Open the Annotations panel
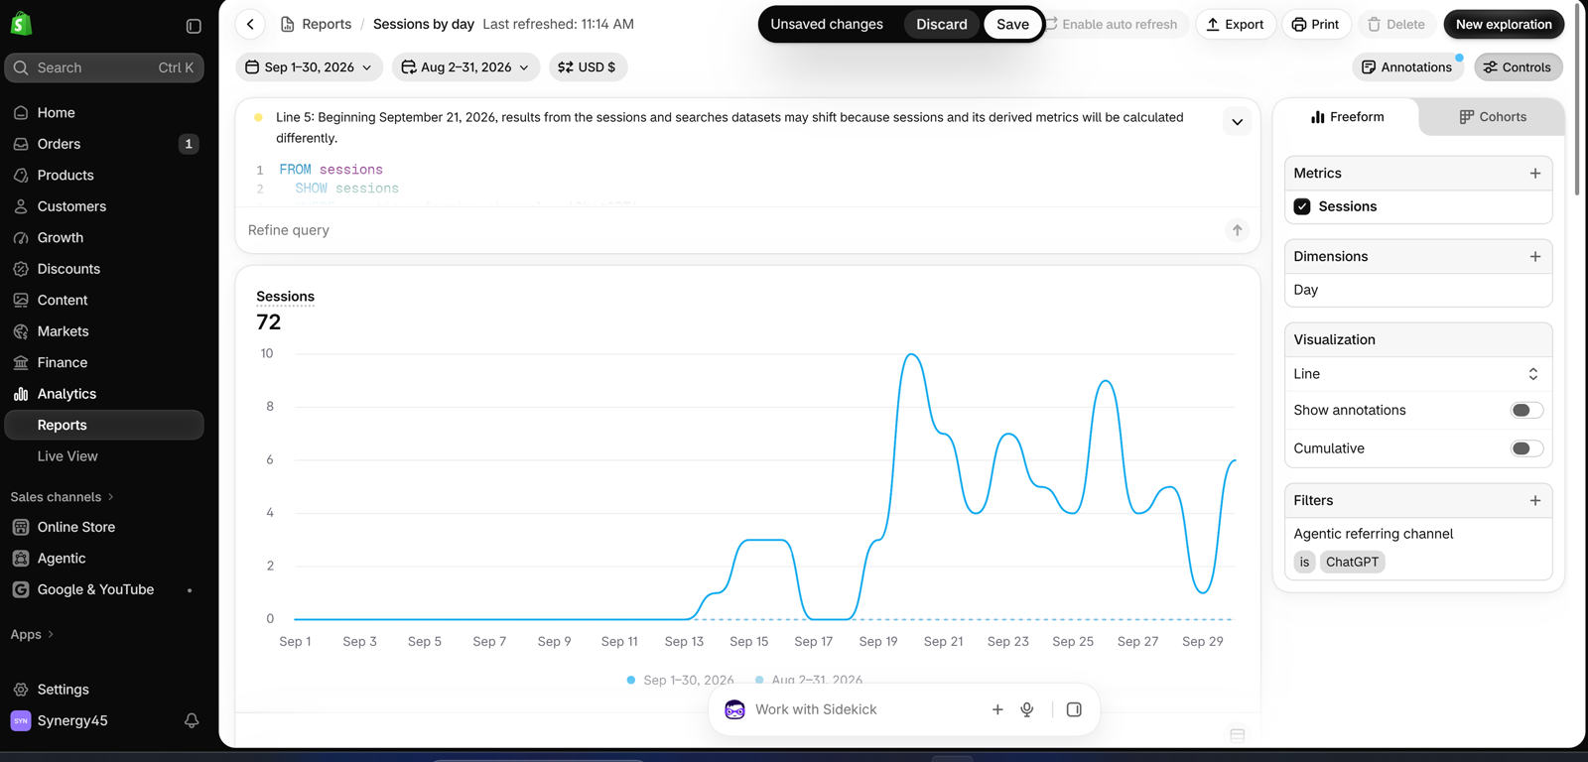The image size is (1588, 762). [1406, 67]
